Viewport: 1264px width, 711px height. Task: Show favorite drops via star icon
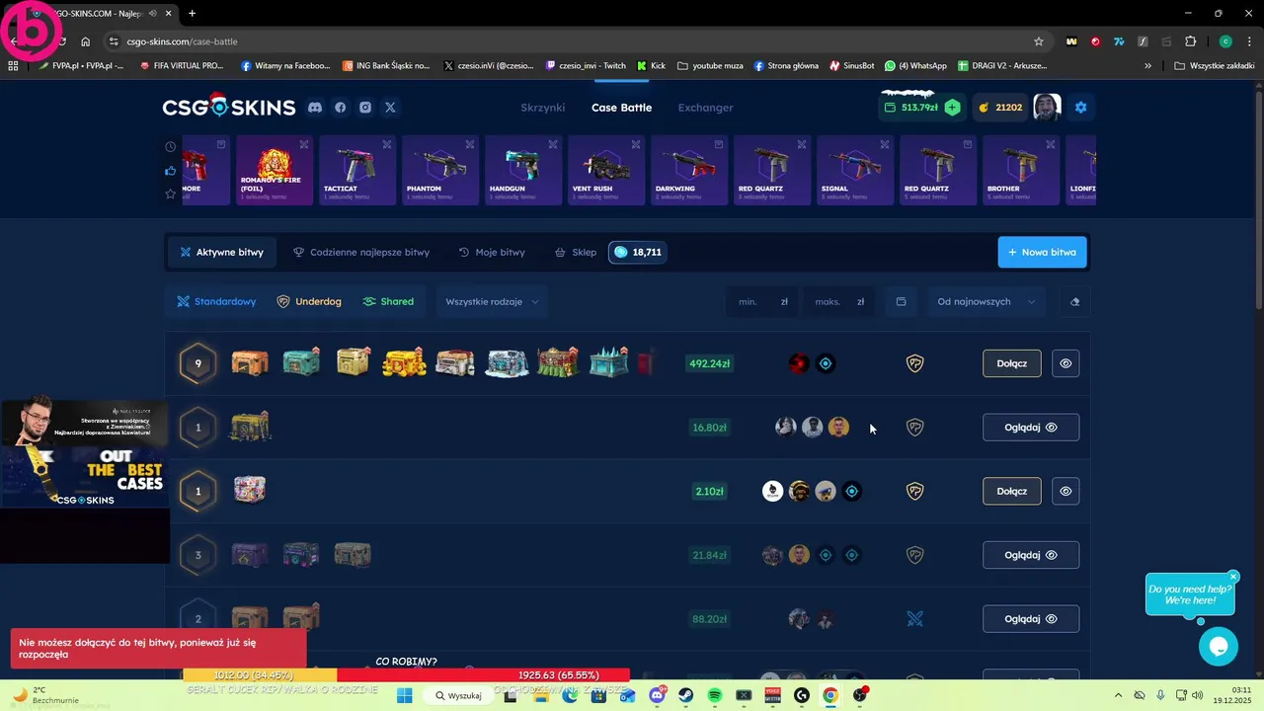(x=170, y=195)
